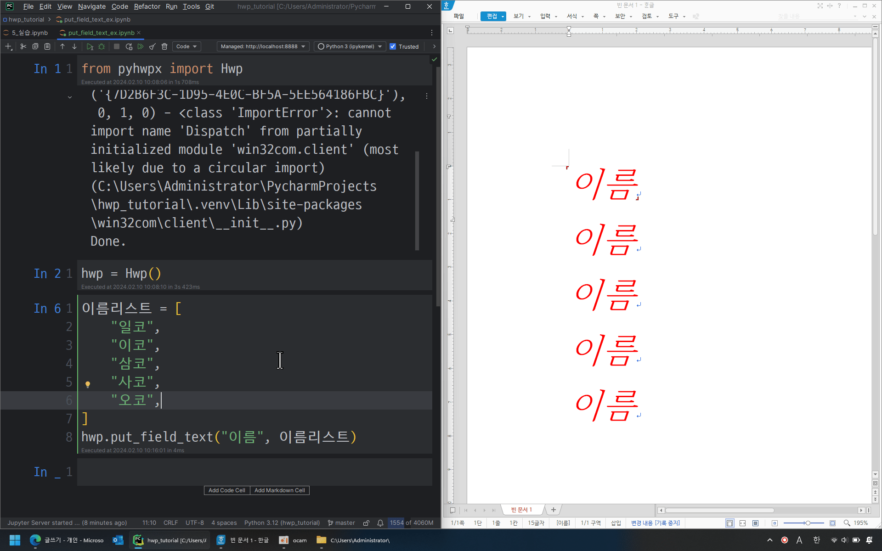The image size is (882, 551).
Task: Click the Run All cells icon
Action: tap(141, 46)
